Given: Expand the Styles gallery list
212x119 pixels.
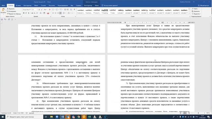Looking at the screenshot, I should pos(189,14).
